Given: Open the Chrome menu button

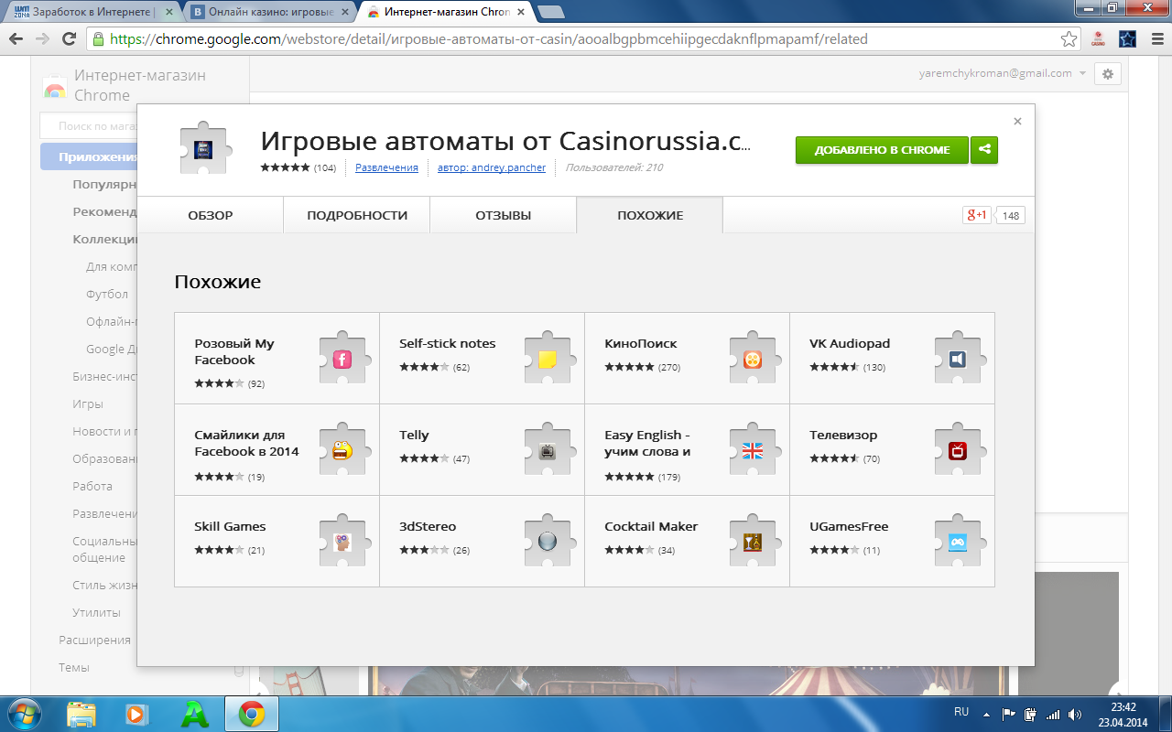Looking at the screenshot, I should point(1156,39).
